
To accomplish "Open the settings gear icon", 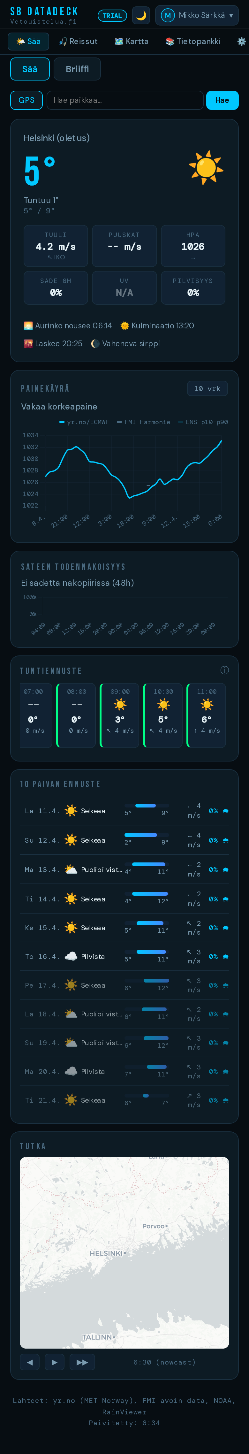I will tap(241, 42).
